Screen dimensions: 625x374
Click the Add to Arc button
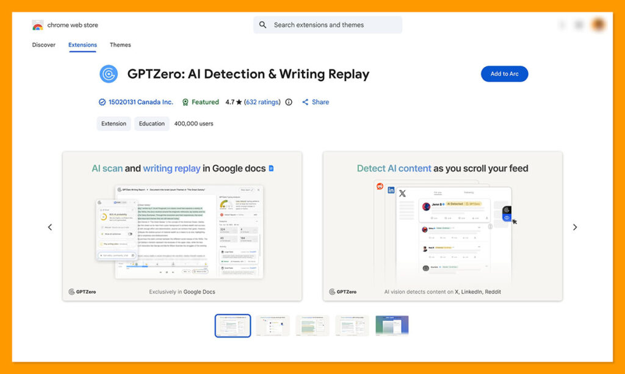(x=504, y=74)
